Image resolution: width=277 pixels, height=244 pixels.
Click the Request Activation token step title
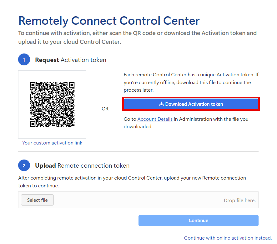pos(71,60)
